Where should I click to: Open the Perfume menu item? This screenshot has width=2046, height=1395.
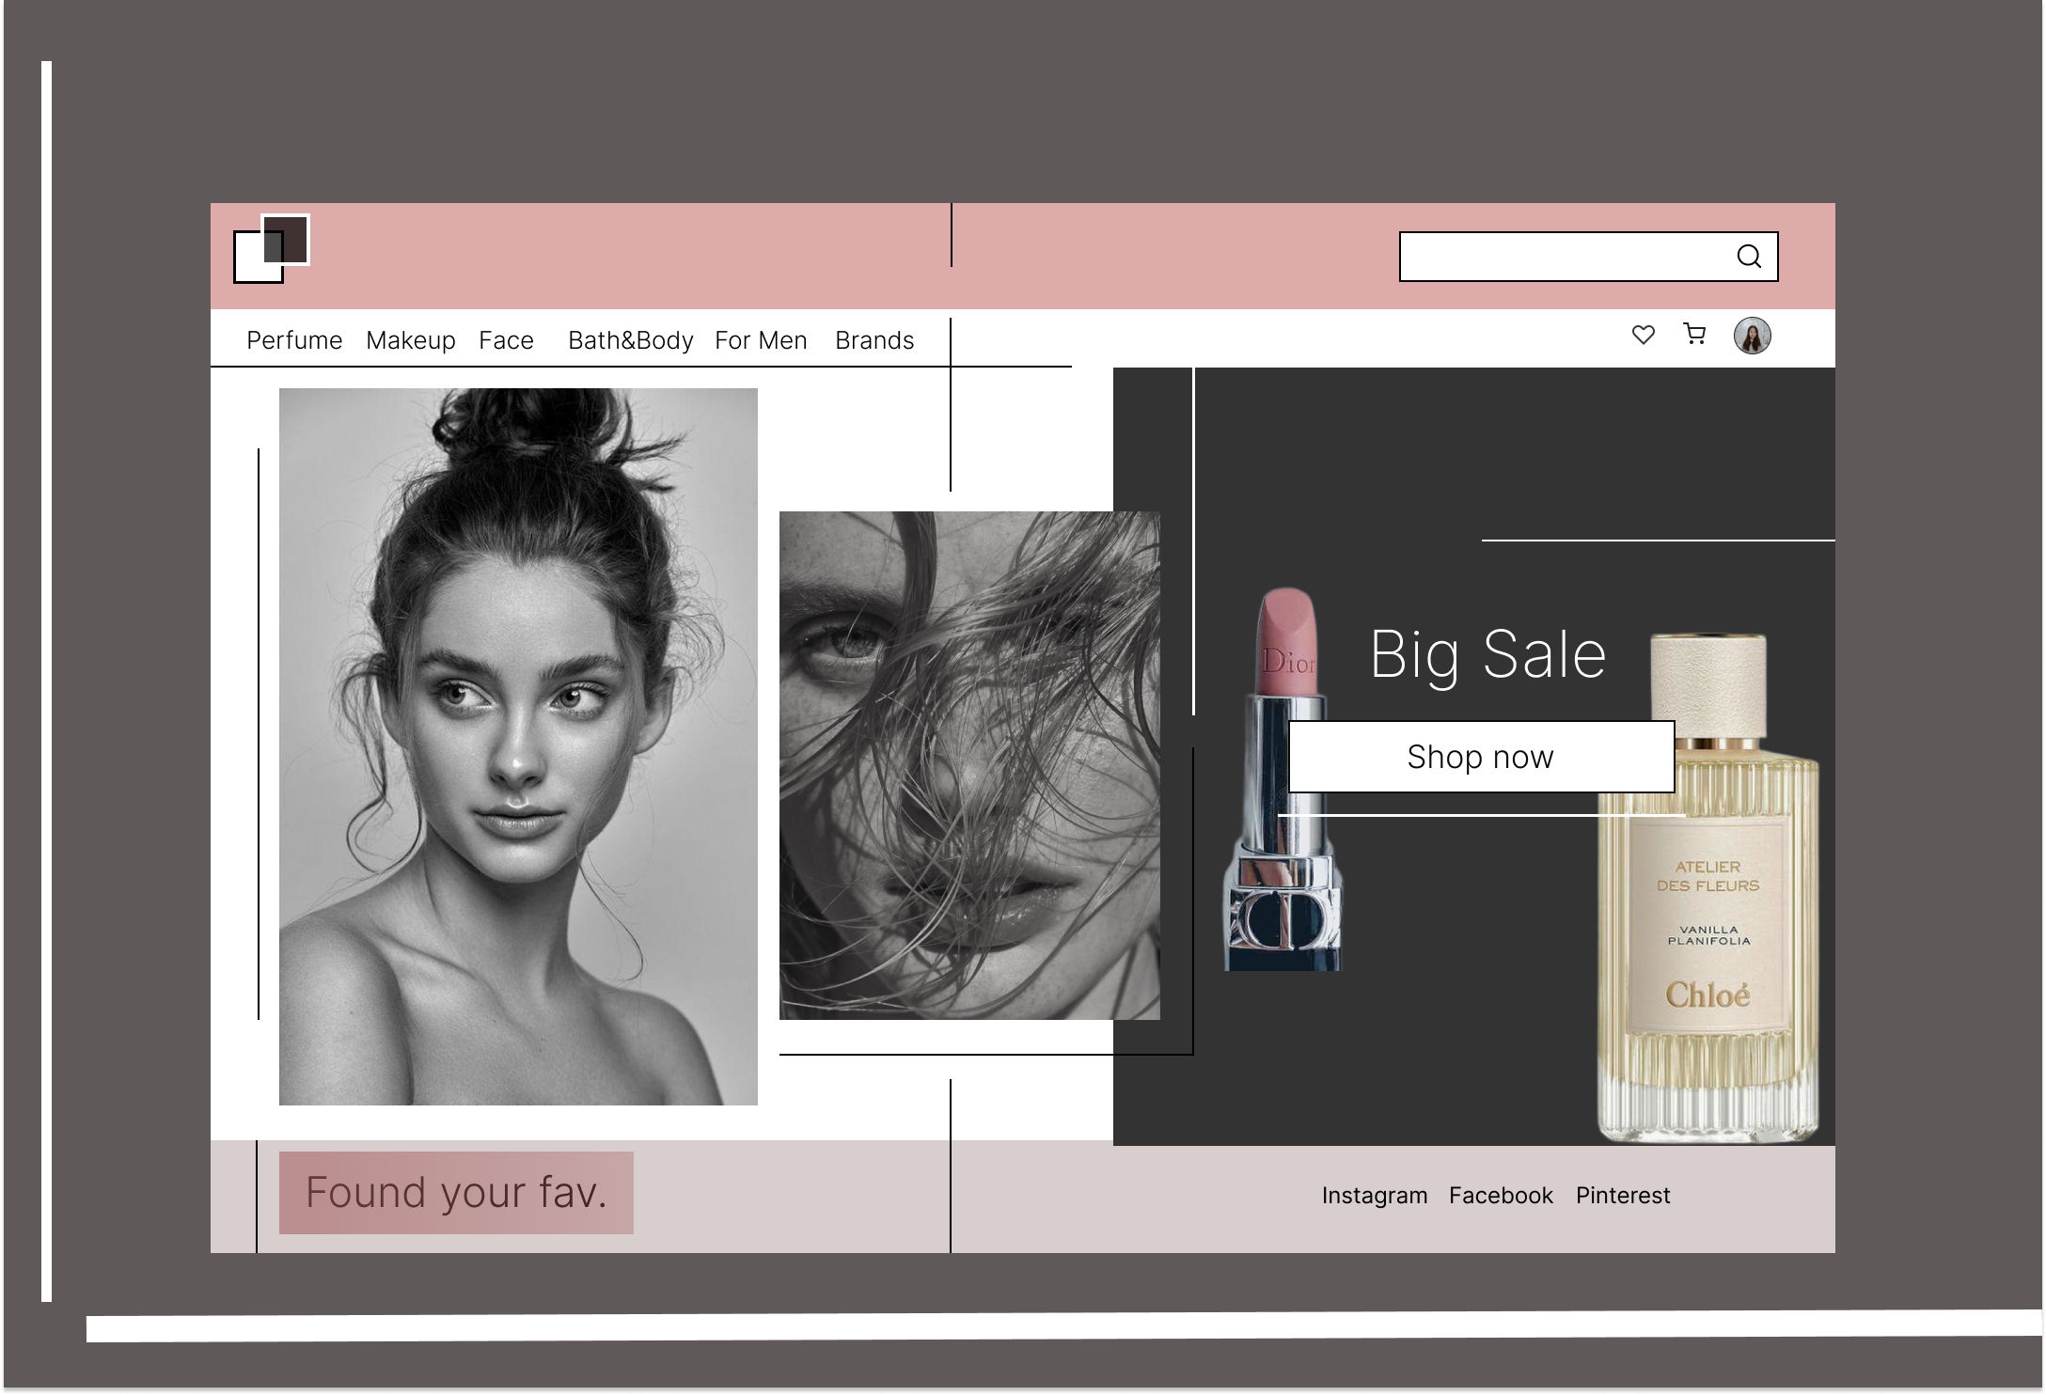tap(294, 340)
